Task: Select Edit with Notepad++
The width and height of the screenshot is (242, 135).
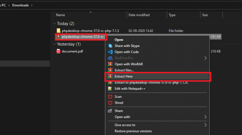Action: [x=130, y=89]
